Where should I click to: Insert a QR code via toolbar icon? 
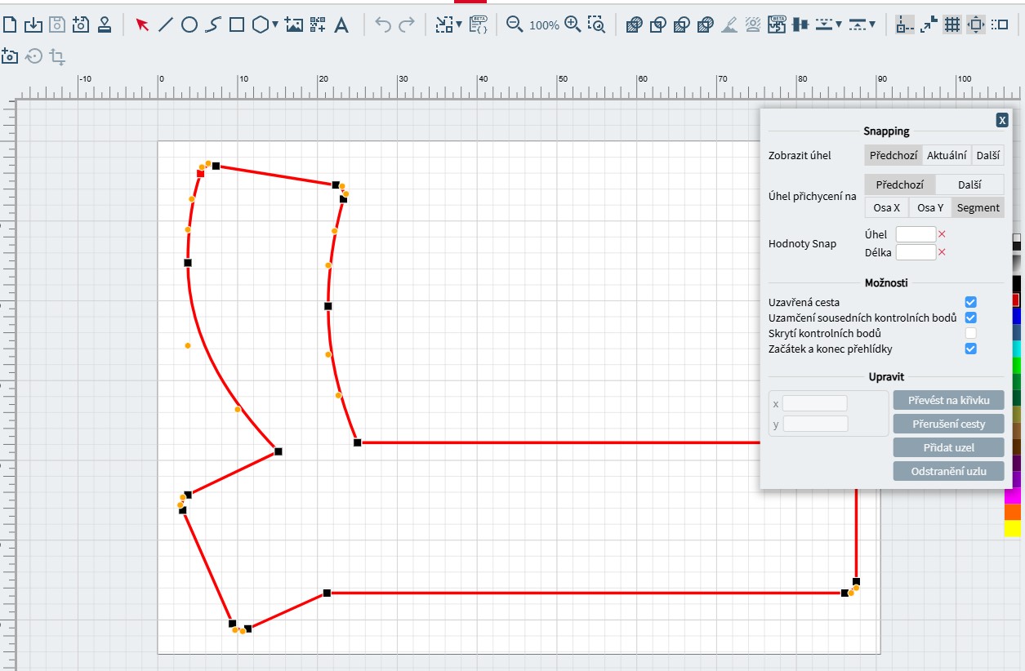[318, 25]
